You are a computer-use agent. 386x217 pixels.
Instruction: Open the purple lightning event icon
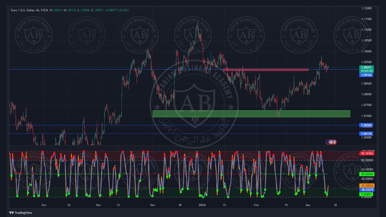[x=328, y=142]
